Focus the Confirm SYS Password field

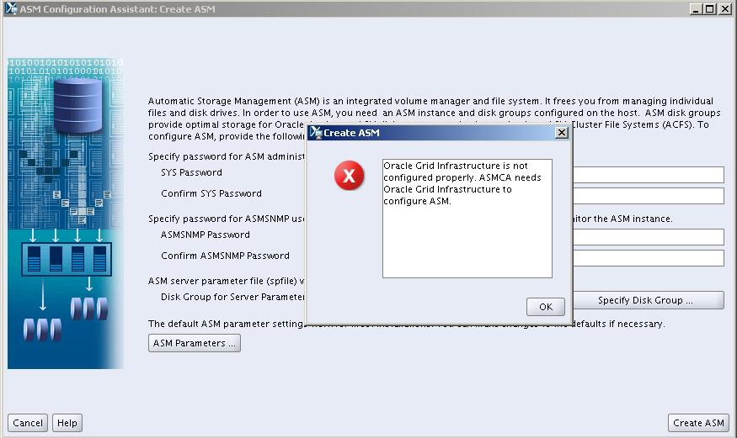(x=647, y=196)
